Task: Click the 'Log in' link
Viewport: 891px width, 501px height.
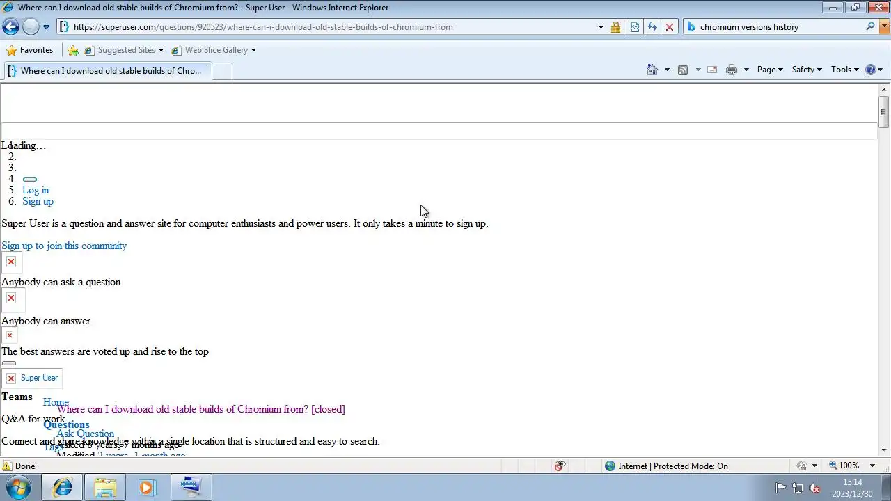Action: (x=36, y=190)
